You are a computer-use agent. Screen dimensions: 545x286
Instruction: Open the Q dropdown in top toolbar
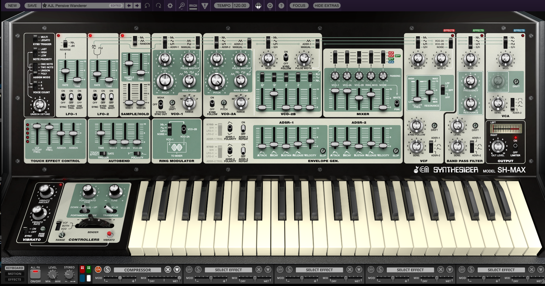tap(270, 6)
